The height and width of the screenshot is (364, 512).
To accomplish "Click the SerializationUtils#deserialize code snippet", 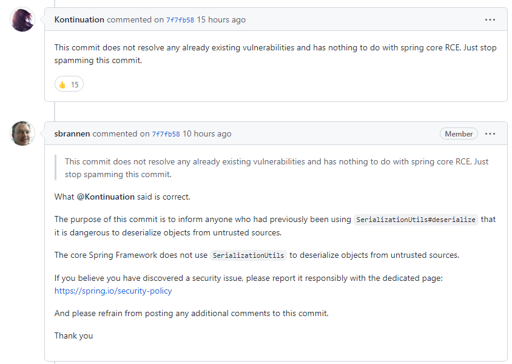I will pyautogui.click(x=416, y=220).
